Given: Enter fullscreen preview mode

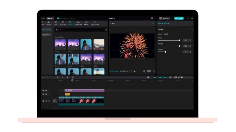Looking at the screenshot, I should click(x=153, y=71).
